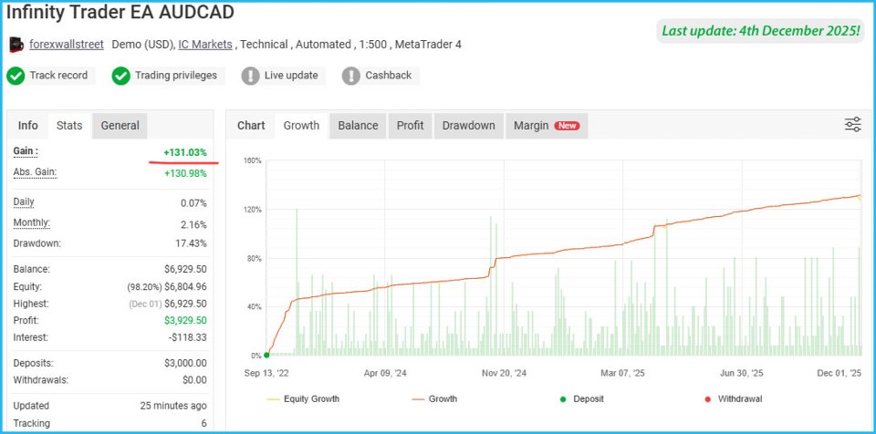Screen dimensions: 876x434
Task: Switch to the Stats tab
Action: click(69, 126)
